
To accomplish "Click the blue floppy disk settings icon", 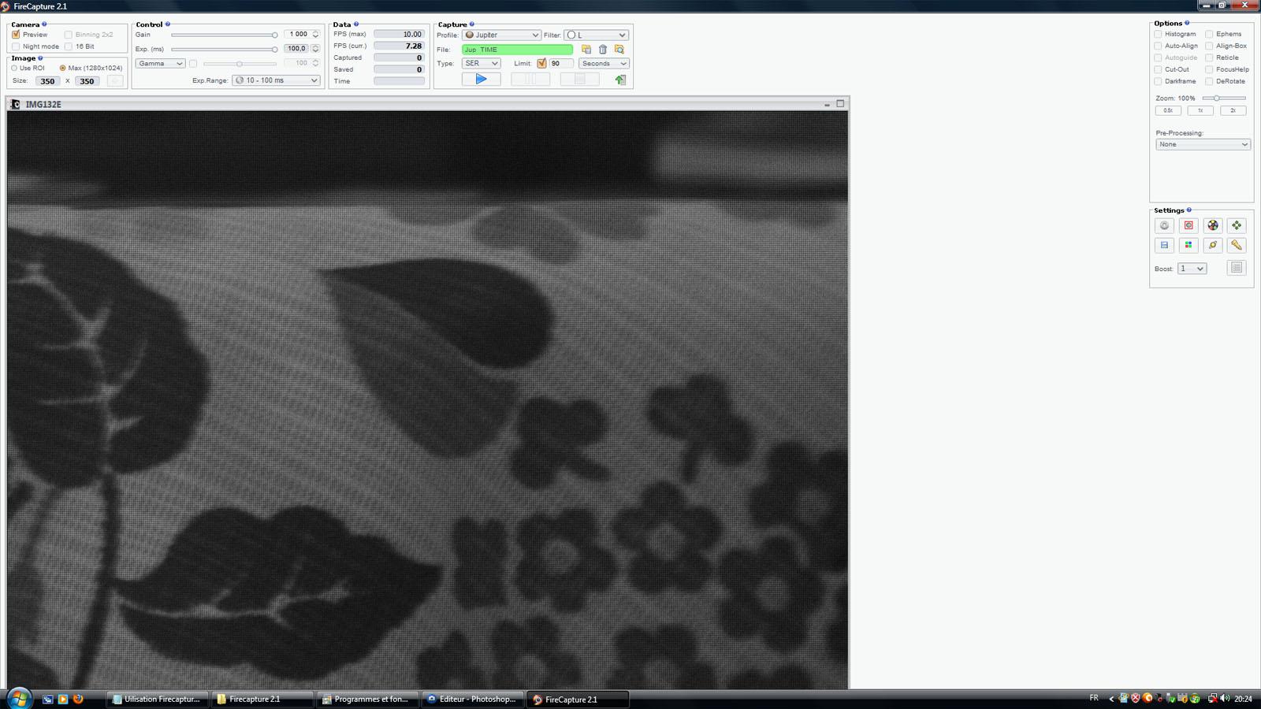I will 1165,245.
